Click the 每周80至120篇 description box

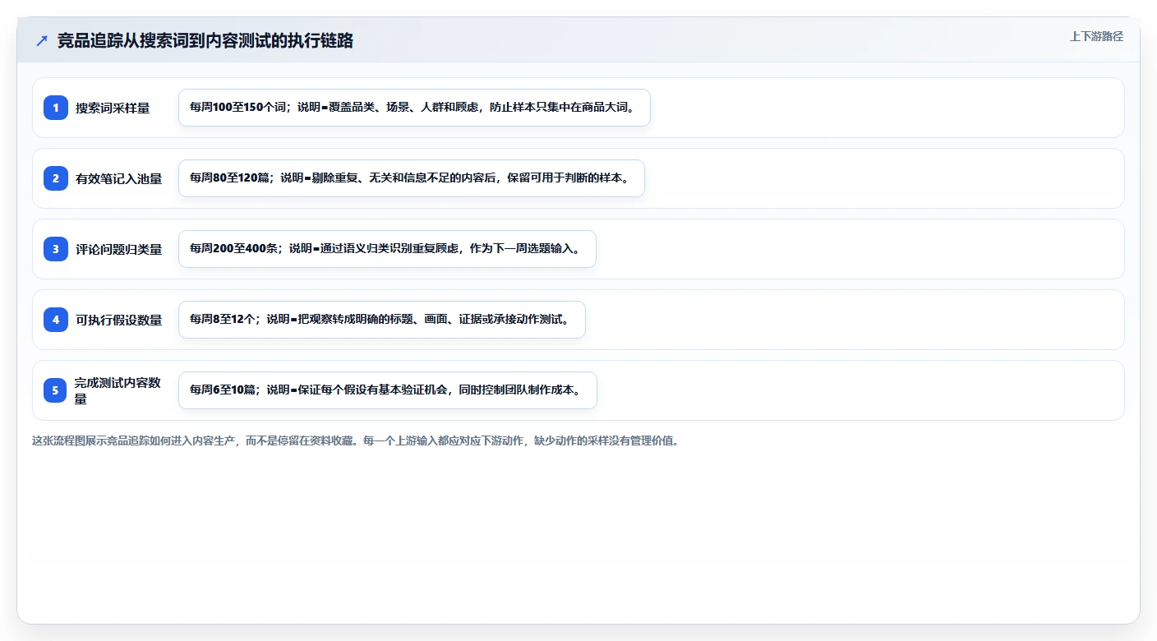412,178
